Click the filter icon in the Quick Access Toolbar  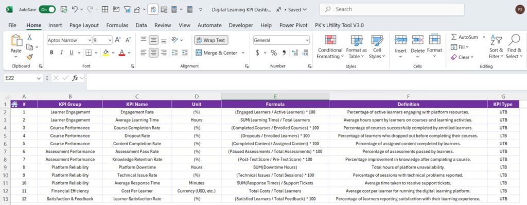pyautogui.click(x=127, y=9)
